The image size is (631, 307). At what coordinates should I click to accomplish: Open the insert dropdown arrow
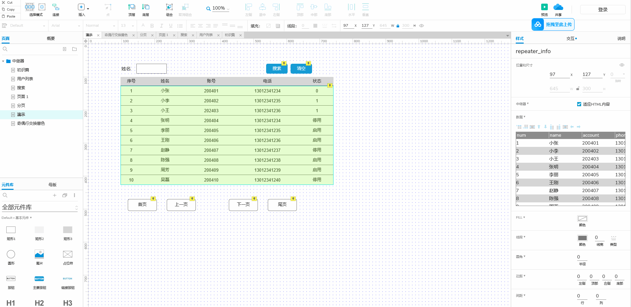pos(88,9)
